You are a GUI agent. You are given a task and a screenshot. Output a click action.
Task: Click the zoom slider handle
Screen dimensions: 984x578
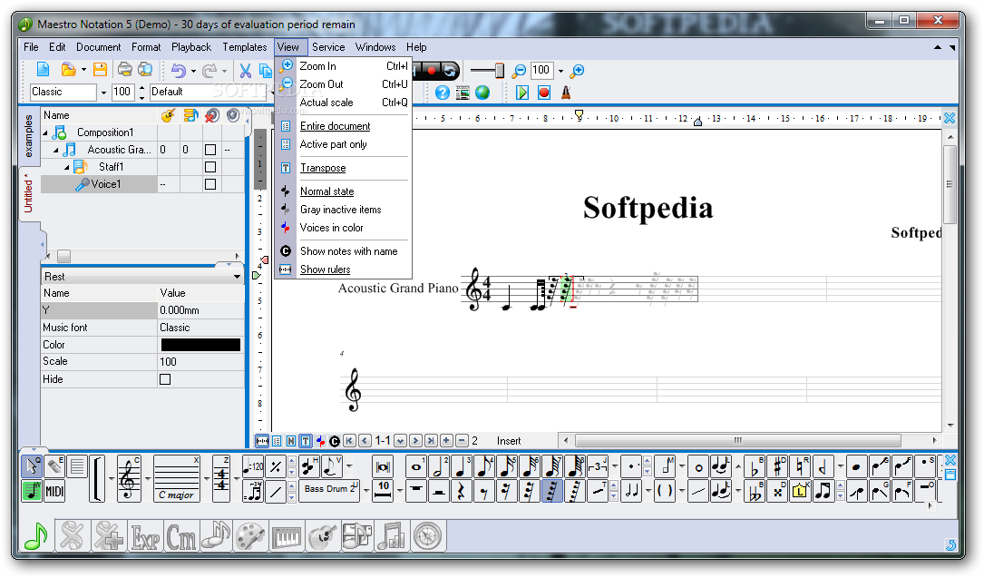point(500,70)
